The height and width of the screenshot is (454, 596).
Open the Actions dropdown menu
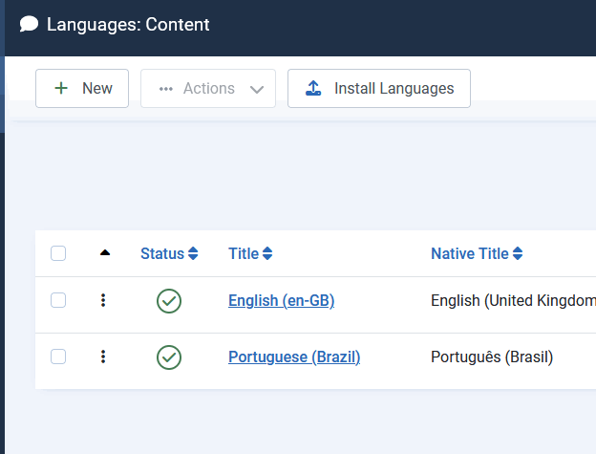coord(208,89)
